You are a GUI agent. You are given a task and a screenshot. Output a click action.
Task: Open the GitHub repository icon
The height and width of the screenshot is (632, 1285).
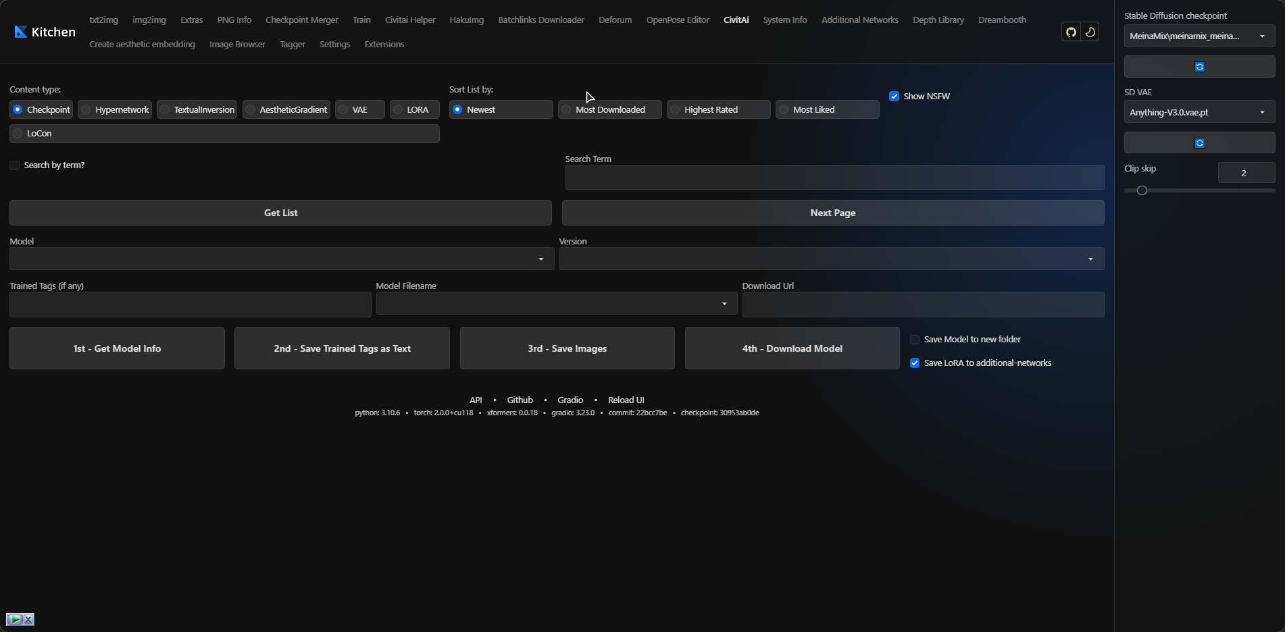coord(1070,32)
